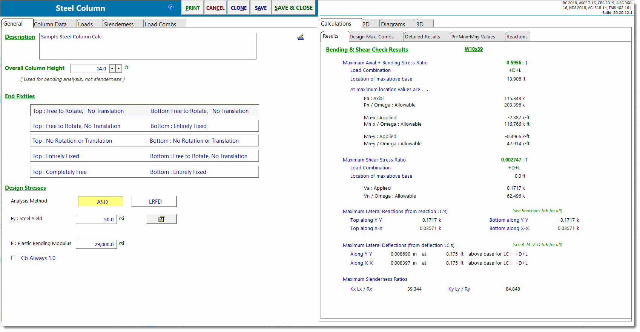Click the up arrow on Overall Column Height

[x=119, y=69]
